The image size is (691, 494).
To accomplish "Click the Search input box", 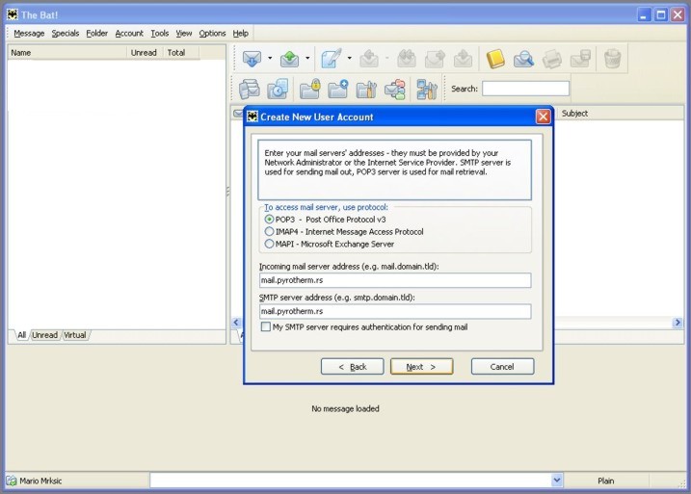I will tap(526, 89).
